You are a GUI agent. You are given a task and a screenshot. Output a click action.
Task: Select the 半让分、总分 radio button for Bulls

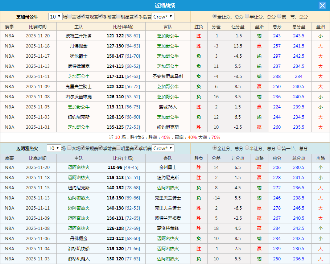click(247, 16)
